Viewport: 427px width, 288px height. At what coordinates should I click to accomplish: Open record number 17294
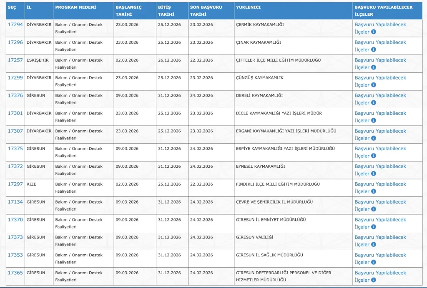point(15,25)
